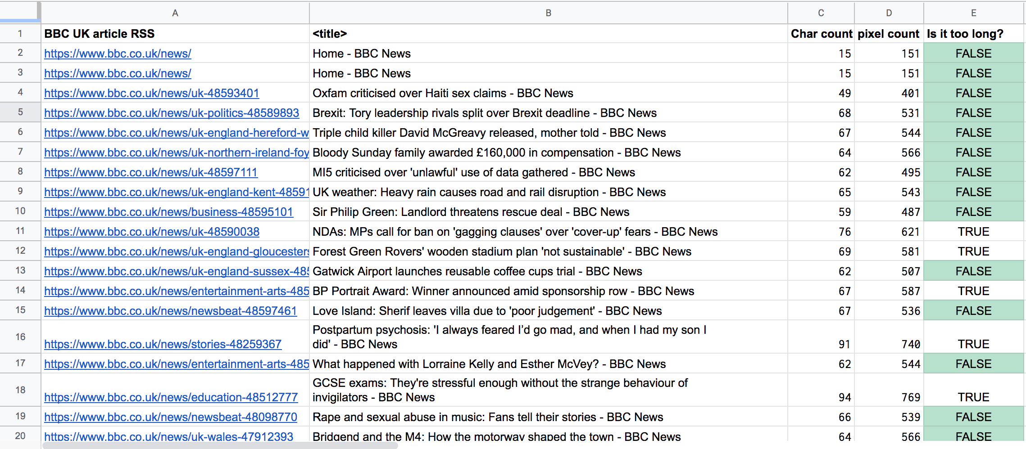Select 'Gatwick Airport launches' title cell
Viewport: 1026px width, 449px height.
(x=548, y=271)
